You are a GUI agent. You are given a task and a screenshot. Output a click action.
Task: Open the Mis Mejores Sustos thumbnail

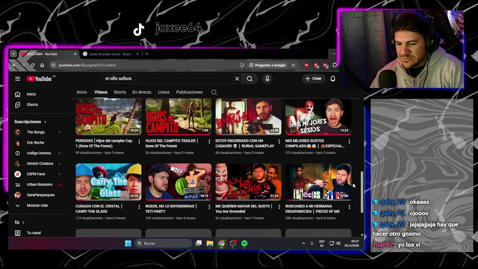pos(318,117)
